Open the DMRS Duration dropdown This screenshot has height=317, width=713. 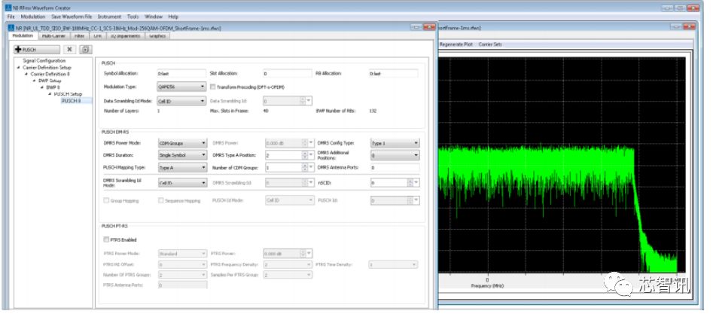[182, 155]
